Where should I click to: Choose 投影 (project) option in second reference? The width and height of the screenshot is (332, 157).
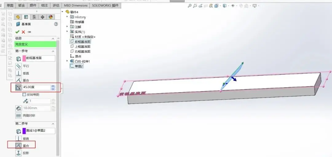click(x=18, y=153)
